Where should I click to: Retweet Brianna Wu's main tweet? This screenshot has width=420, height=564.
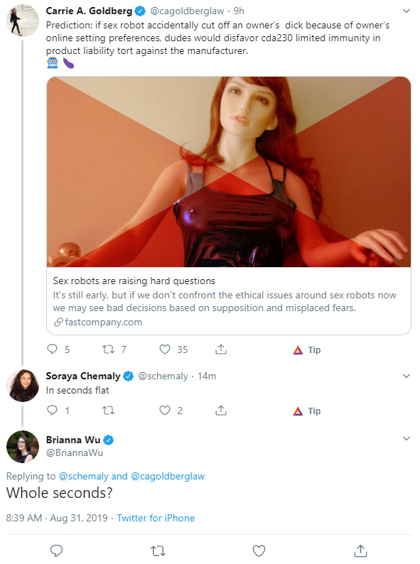click(x=158, y=551)
